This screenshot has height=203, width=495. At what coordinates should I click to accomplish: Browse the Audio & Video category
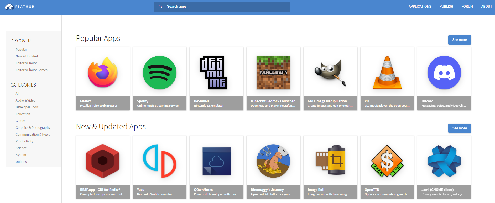[25, 100]
